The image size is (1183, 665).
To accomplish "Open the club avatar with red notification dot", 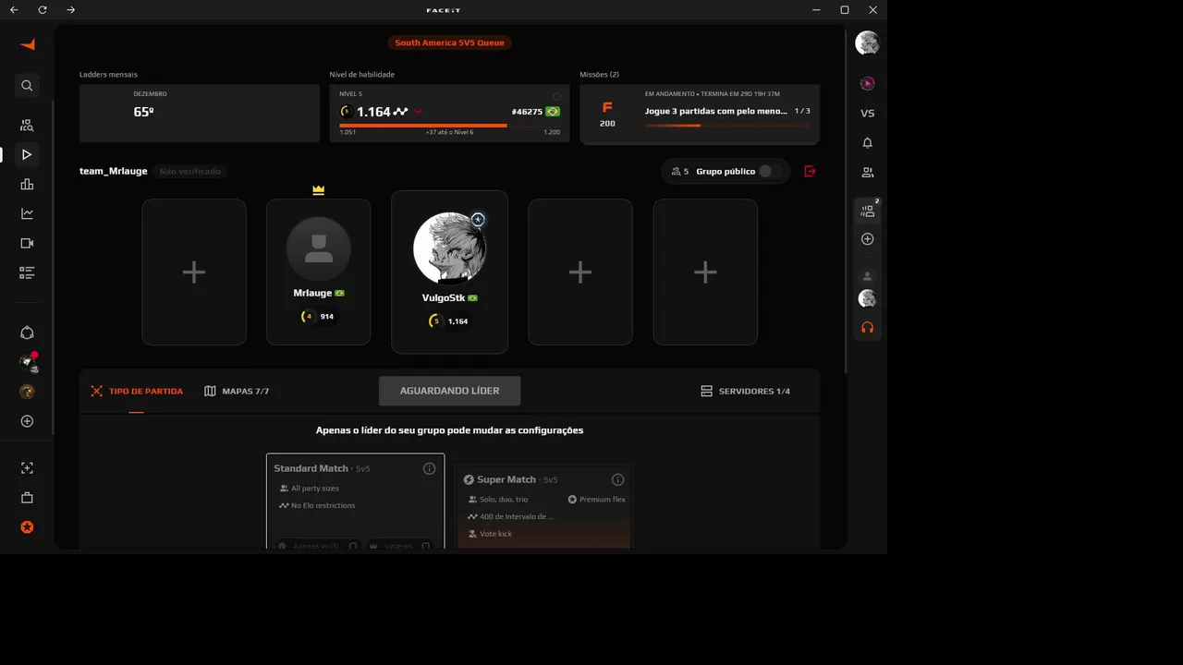I will coord(27,362).
